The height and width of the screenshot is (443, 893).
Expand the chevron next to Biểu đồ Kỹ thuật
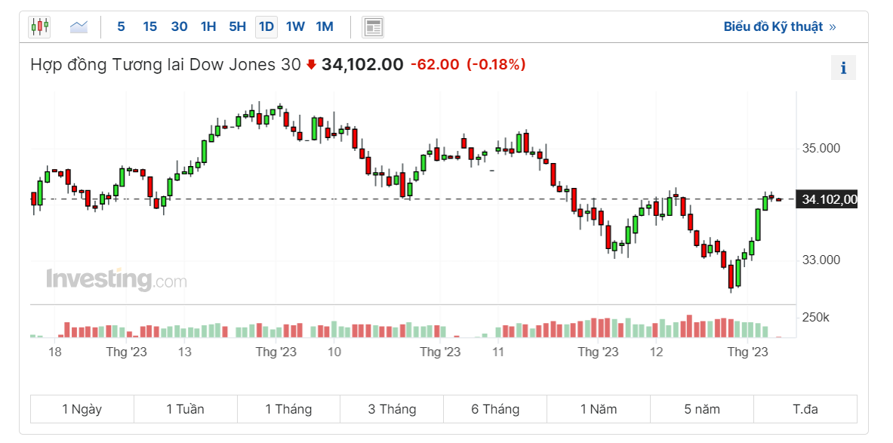click(x=833, y=27)
